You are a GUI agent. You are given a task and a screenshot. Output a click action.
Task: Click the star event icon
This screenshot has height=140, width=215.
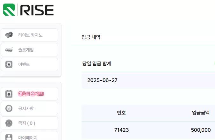(9, 64)
